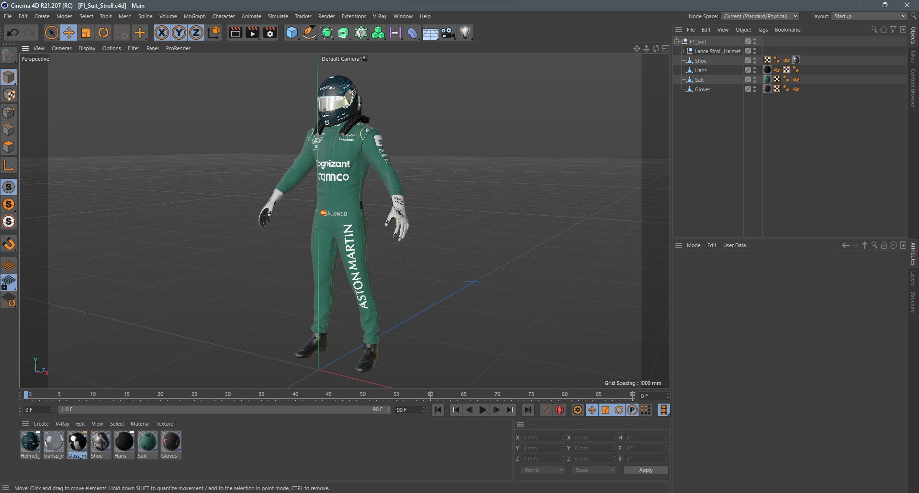Toggle Hans layer checkbox icon

click(748, 70)
